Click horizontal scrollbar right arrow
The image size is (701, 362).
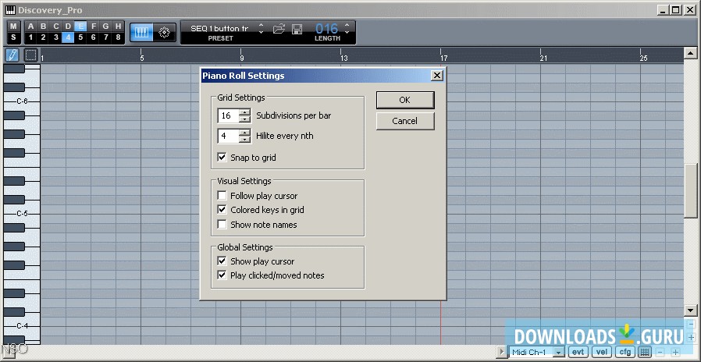tap(502, 352)
